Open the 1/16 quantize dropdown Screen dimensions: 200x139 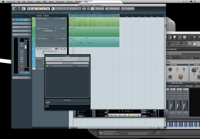pos(127,9)
